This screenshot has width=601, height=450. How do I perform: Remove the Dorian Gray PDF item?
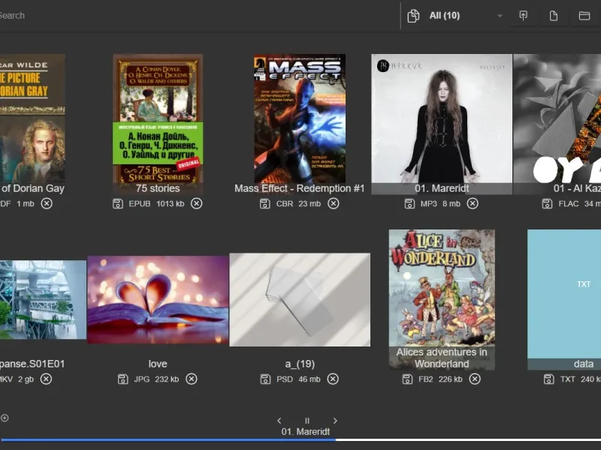coord(47,203)
